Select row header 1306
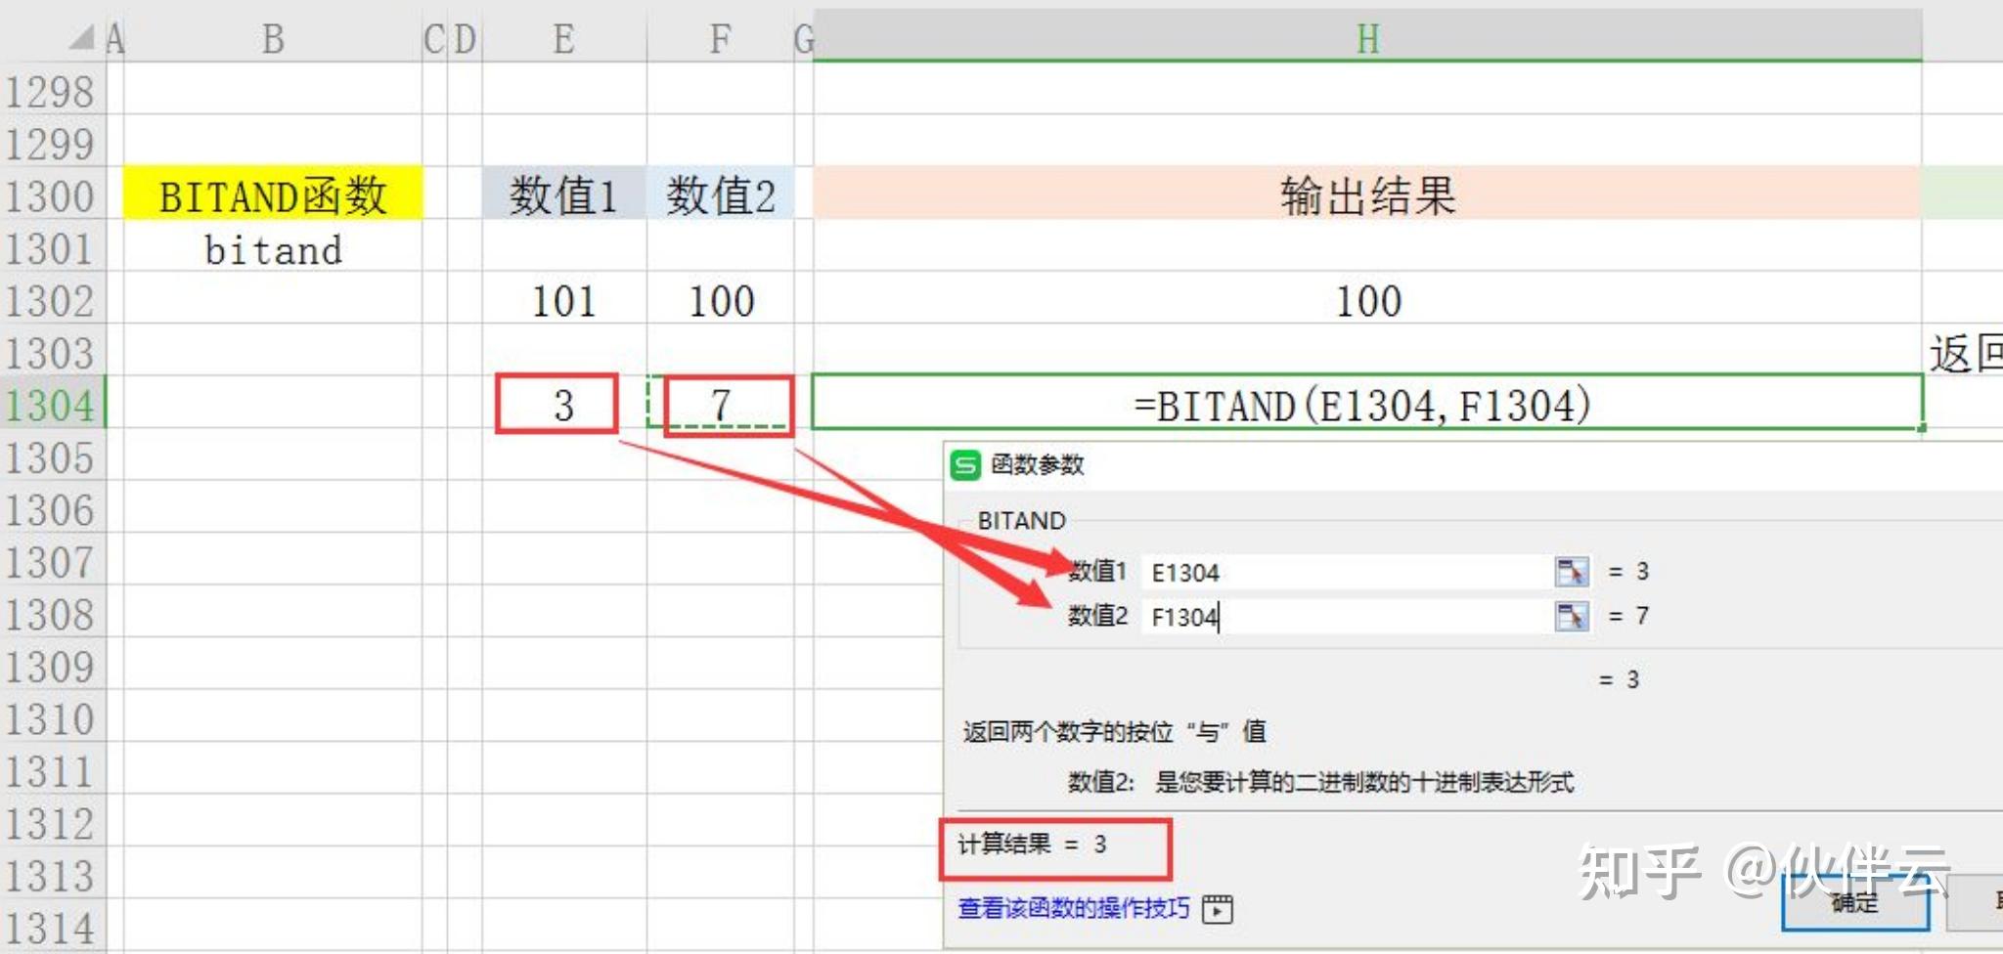Screen dimensions: 2003x954 52,509
